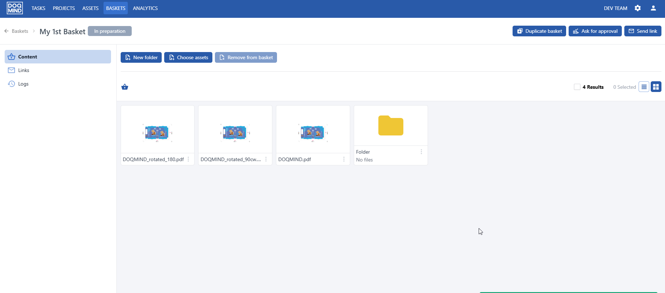Select the Links sidebar tab
The height and width of the screenshot is (293, 665).
point(58,70)
